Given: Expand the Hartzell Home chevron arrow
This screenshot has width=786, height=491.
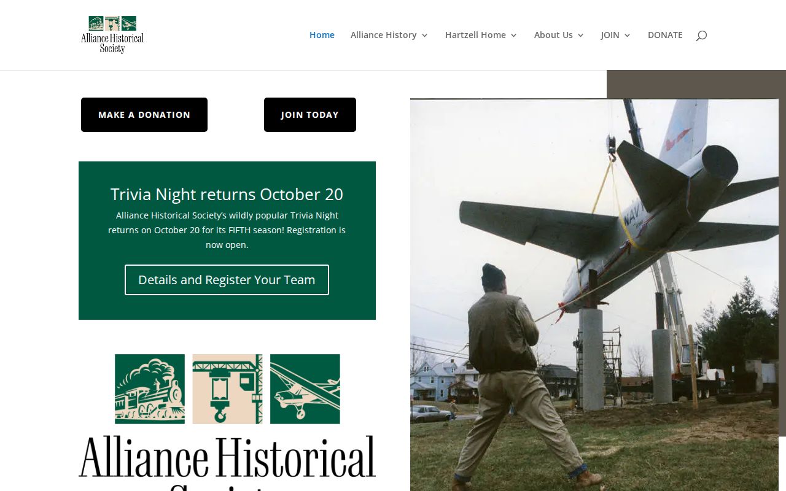Looking at the screenshot, I should click(513, 36).
